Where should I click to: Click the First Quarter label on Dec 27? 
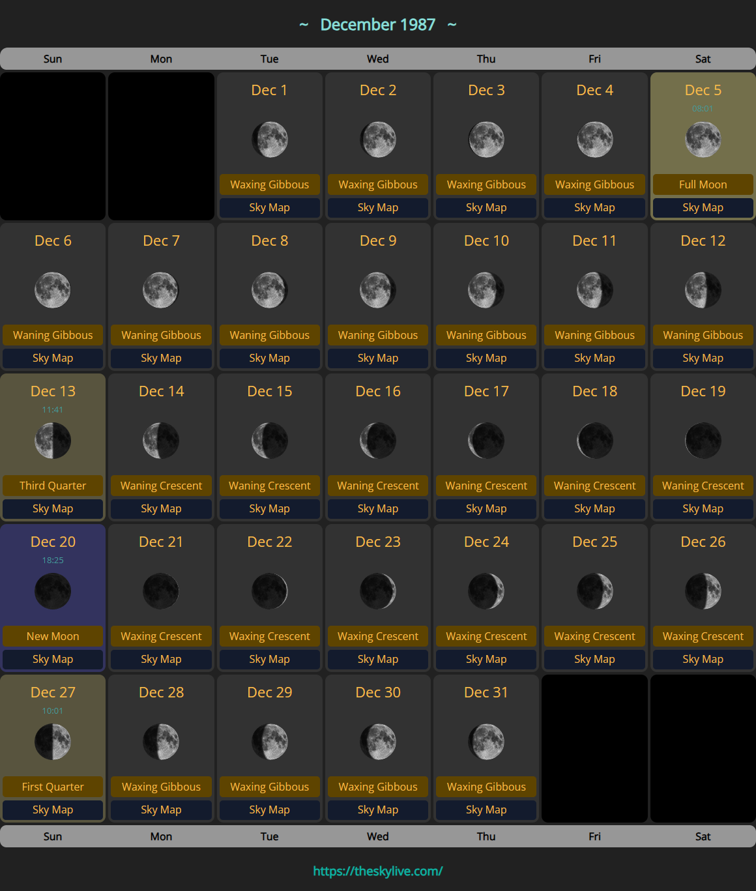(53, 787)
